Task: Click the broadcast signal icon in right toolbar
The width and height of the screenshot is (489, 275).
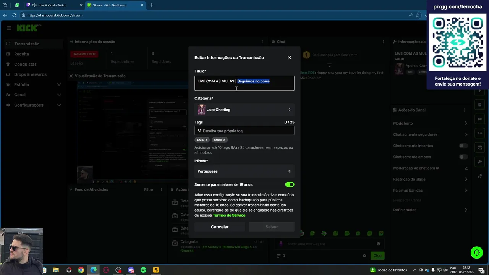Action: tap(480, 133)
